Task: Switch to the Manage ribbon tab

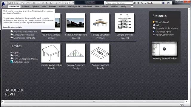Action: (105, 6)
